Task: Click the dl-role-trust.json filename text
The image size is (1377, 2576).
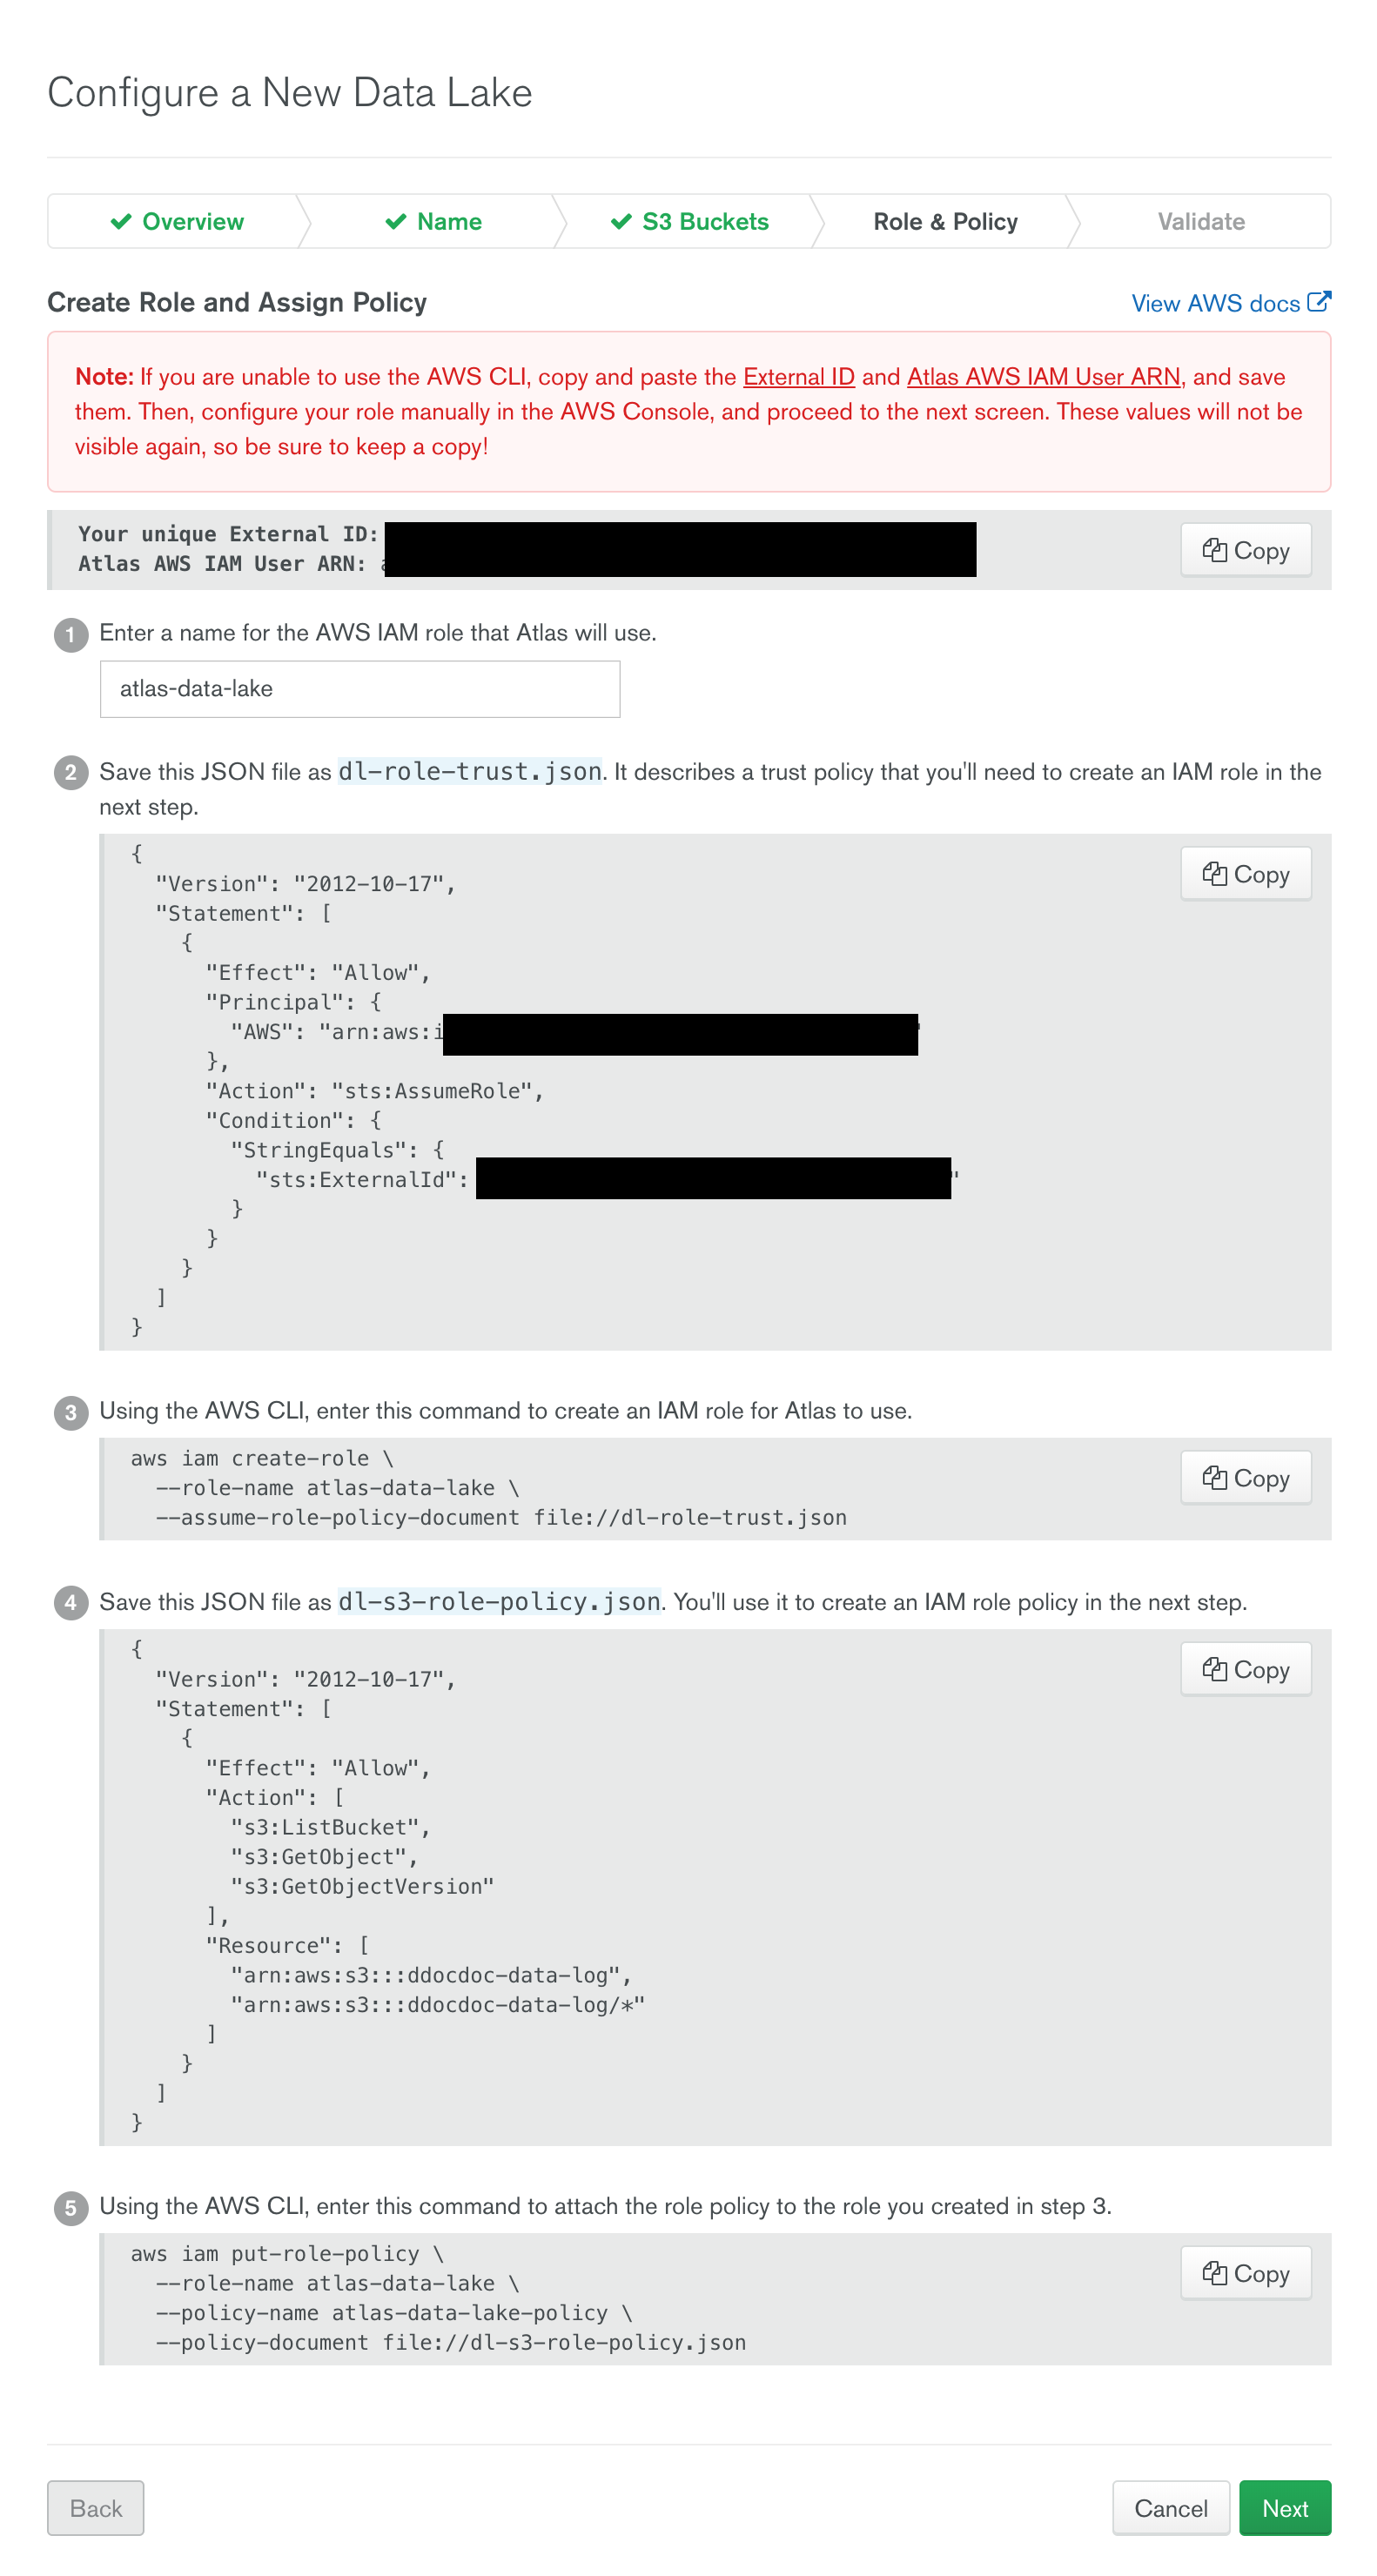Action: click(470, 772)
